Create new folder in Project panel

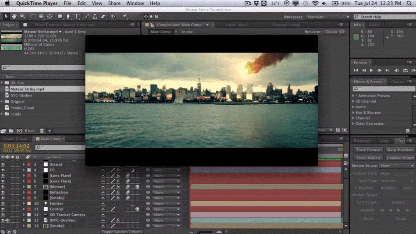[x=11, y=131]
